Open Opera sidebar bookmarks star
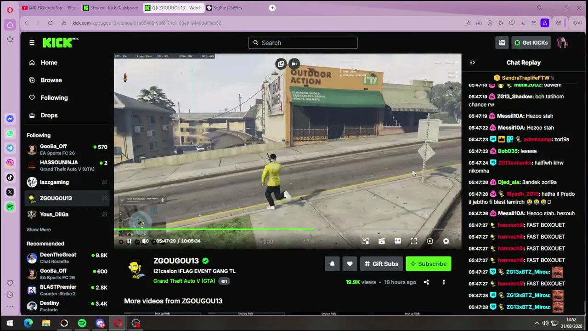Viewport: 588px width, 331px height. pos(10,40)
